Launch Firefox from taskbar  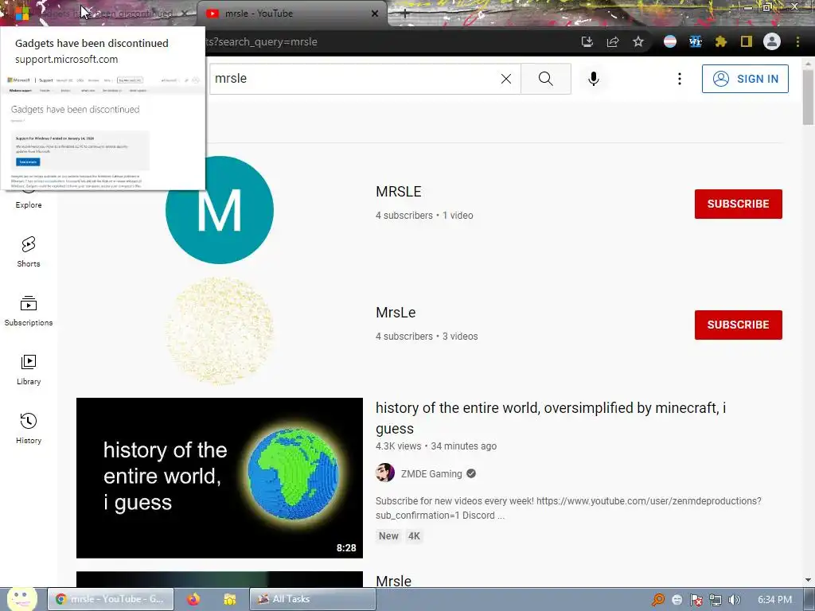tap(193, 599)
